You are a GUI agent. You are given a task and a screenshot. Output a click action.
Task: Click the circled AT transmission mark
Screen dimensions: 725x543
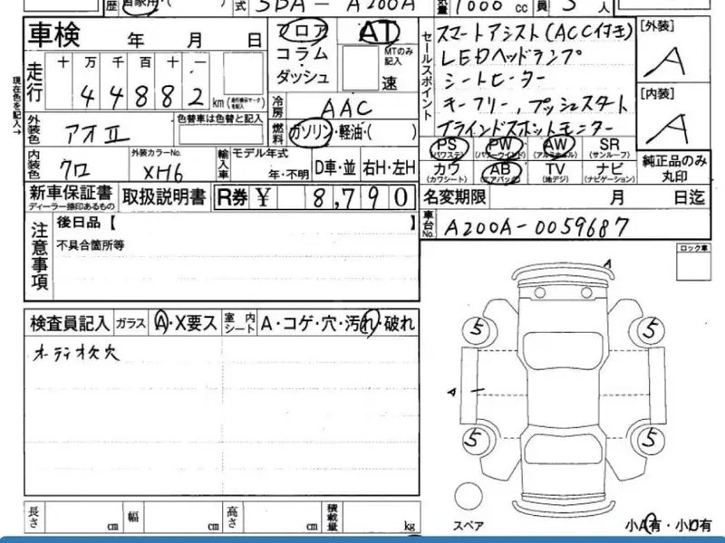[x=379, y=31]
